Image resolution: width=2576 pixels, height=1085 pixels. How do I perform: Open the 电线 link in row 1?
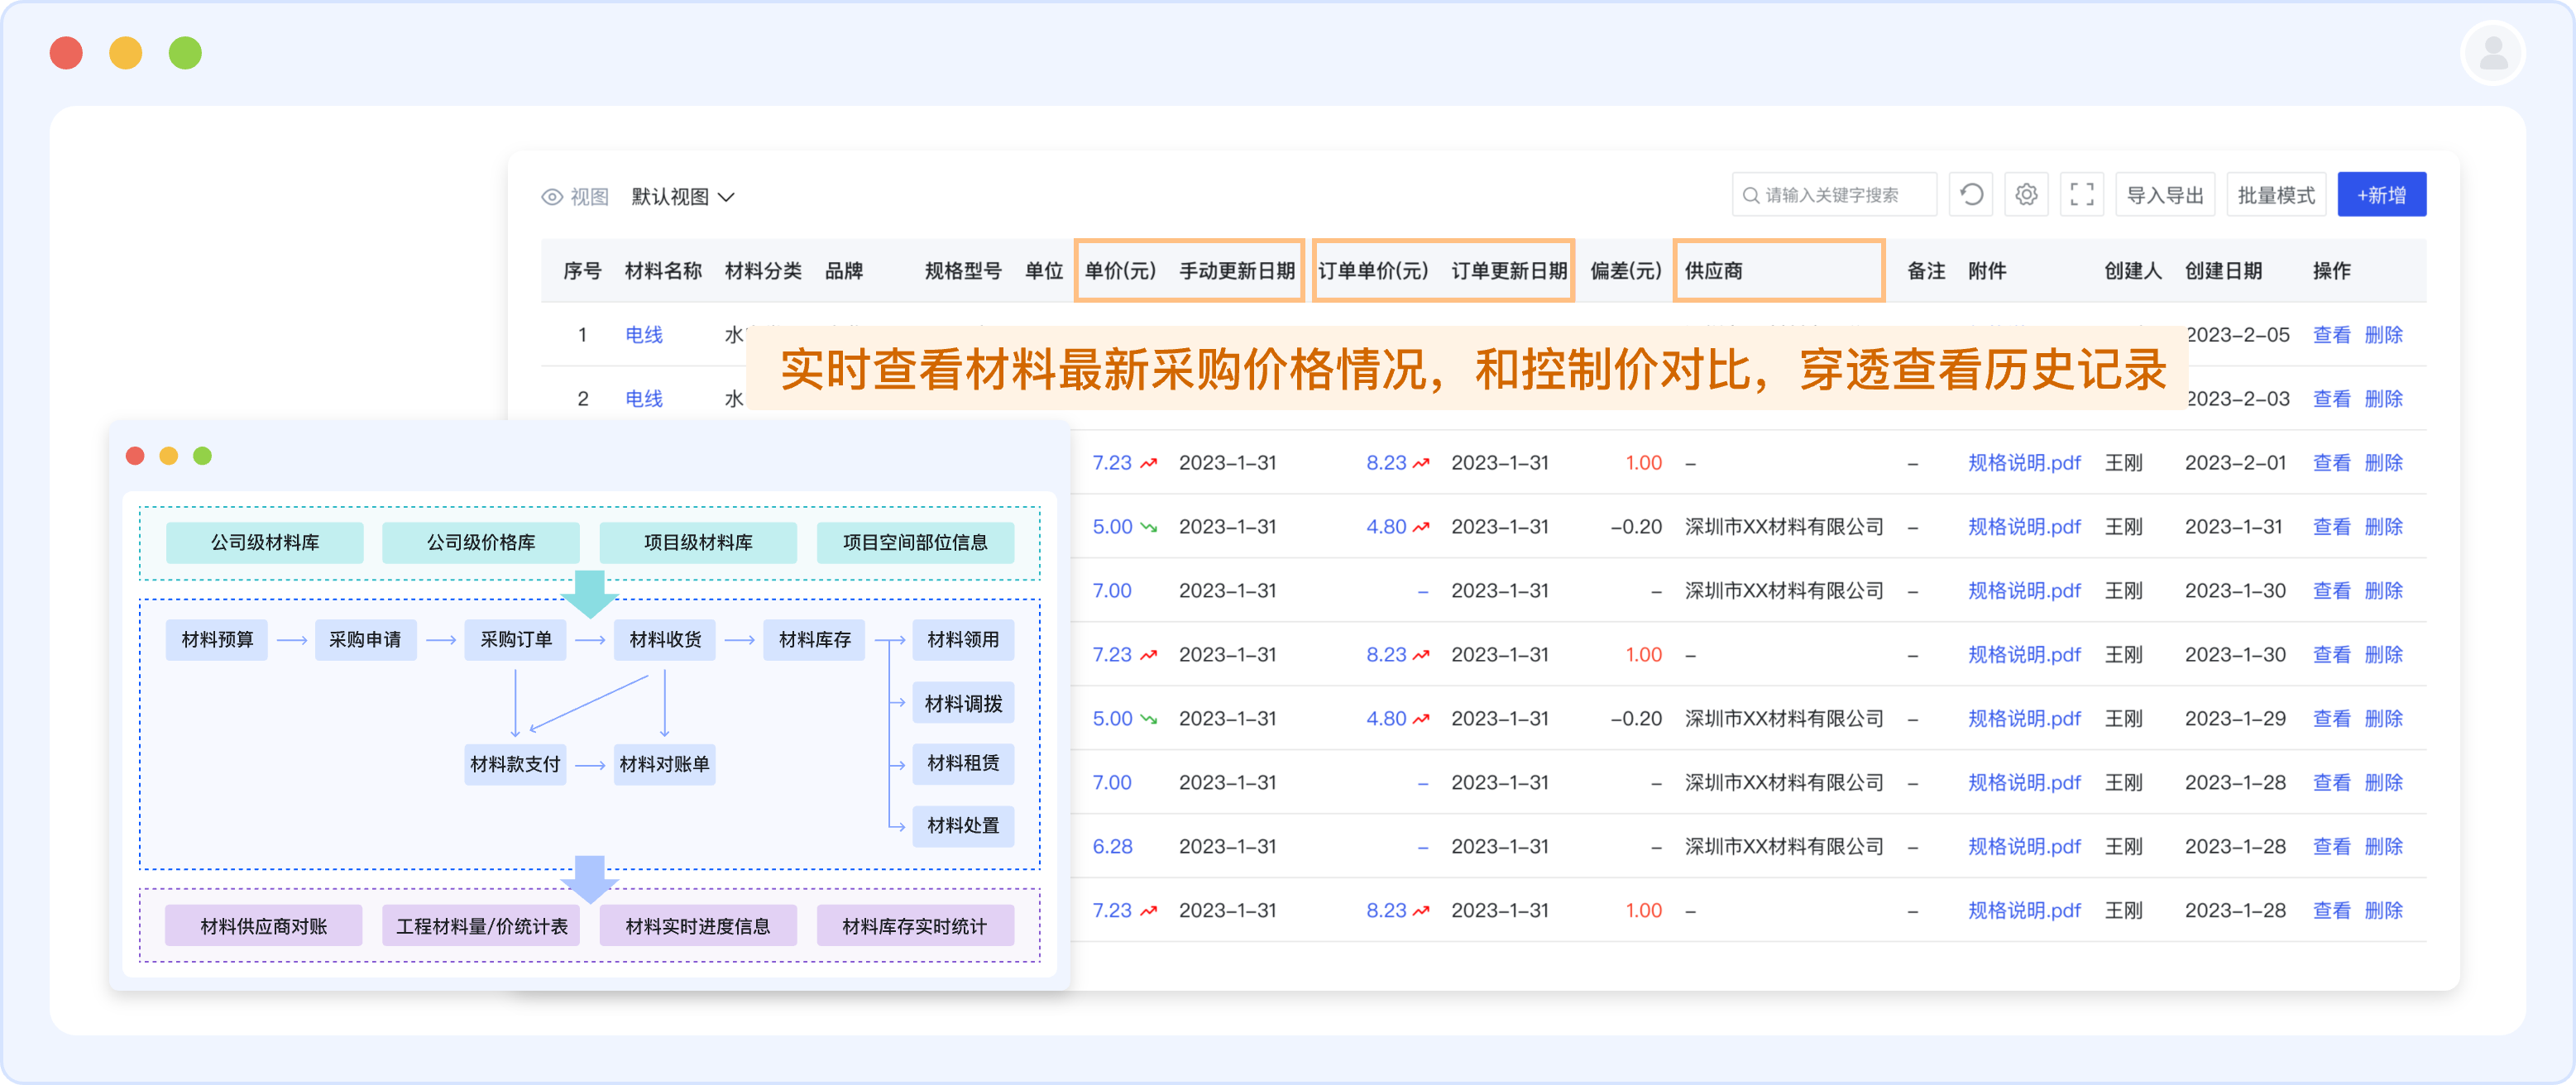click(x=644, y=335)
